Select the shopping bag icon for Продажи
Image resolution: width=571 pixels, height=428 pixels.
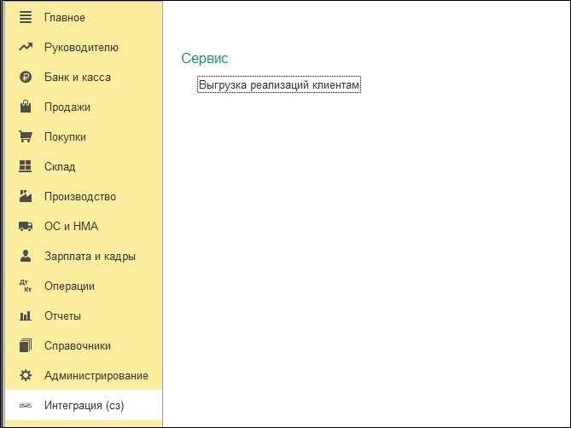26,107
